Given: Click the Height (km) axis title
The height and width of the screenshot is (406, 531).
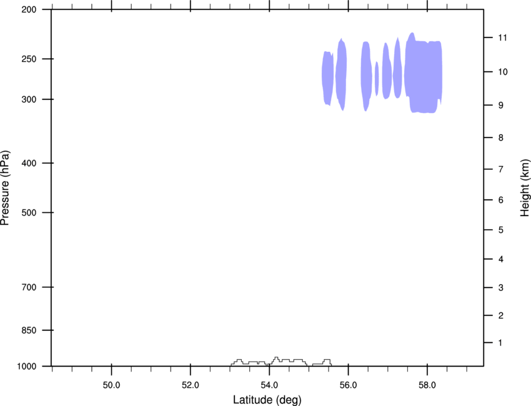Looking at the screenshot, I should click(x=524, y=188).
